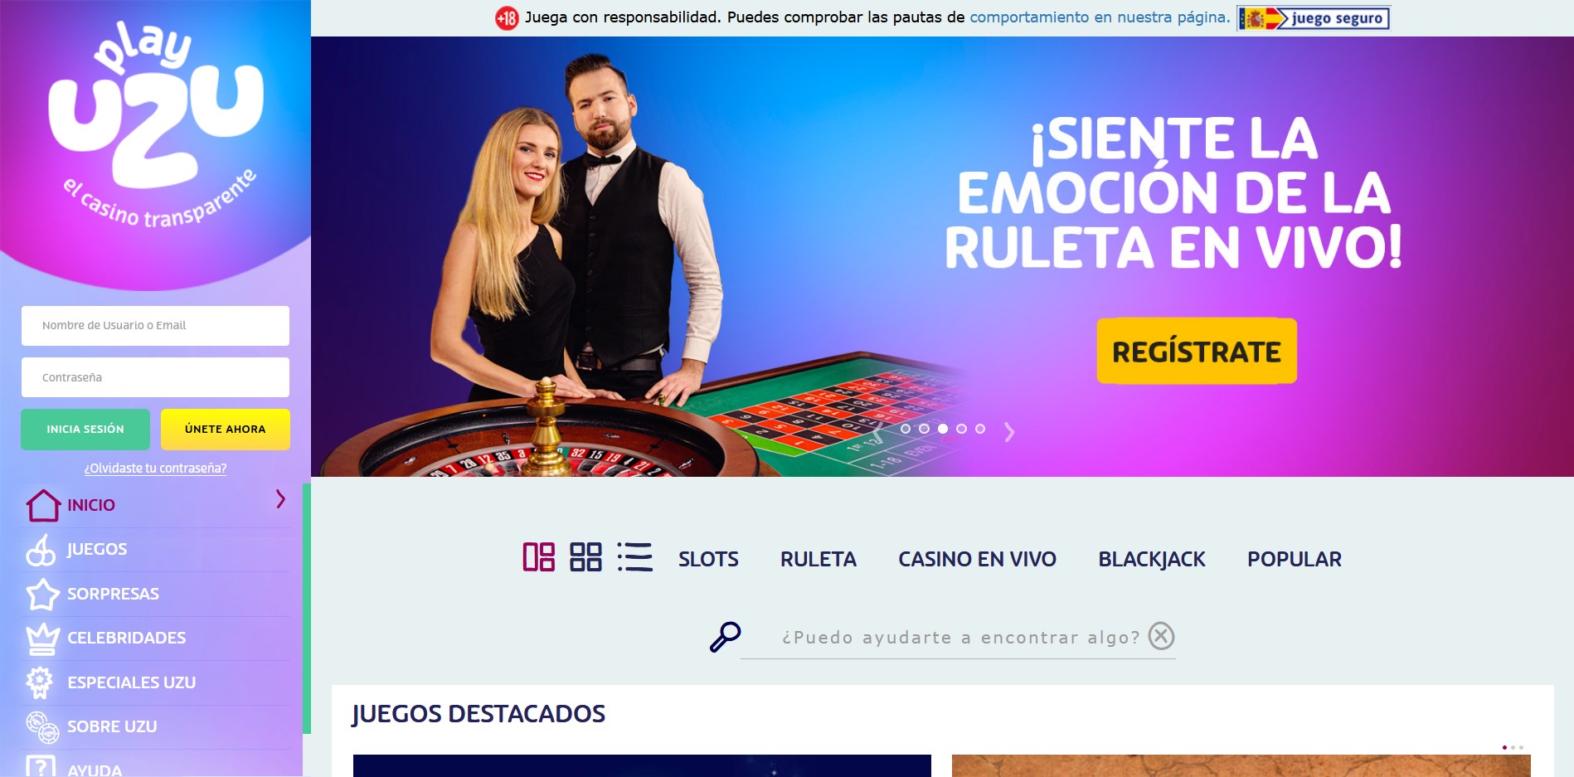1574x777 pixels.
Task: Click the chips icon for SOBRE UZU
Action: pyautogui.click(x=42, y=727)
